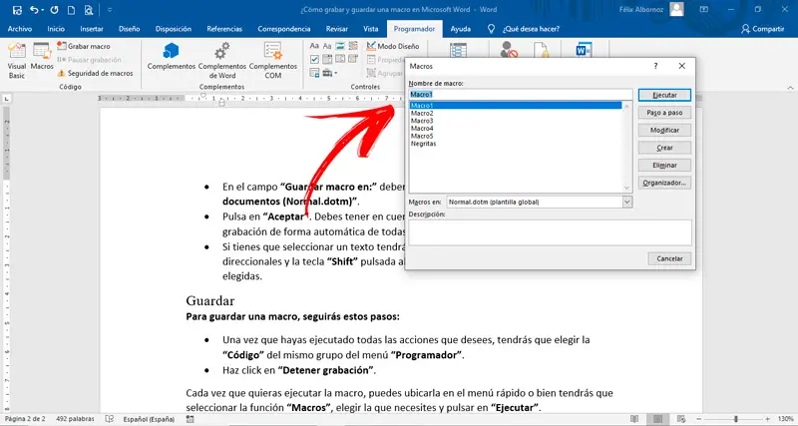Screen dimensions: 798x426
Task: Open the Archivo tab
Action: coord(20,29)
